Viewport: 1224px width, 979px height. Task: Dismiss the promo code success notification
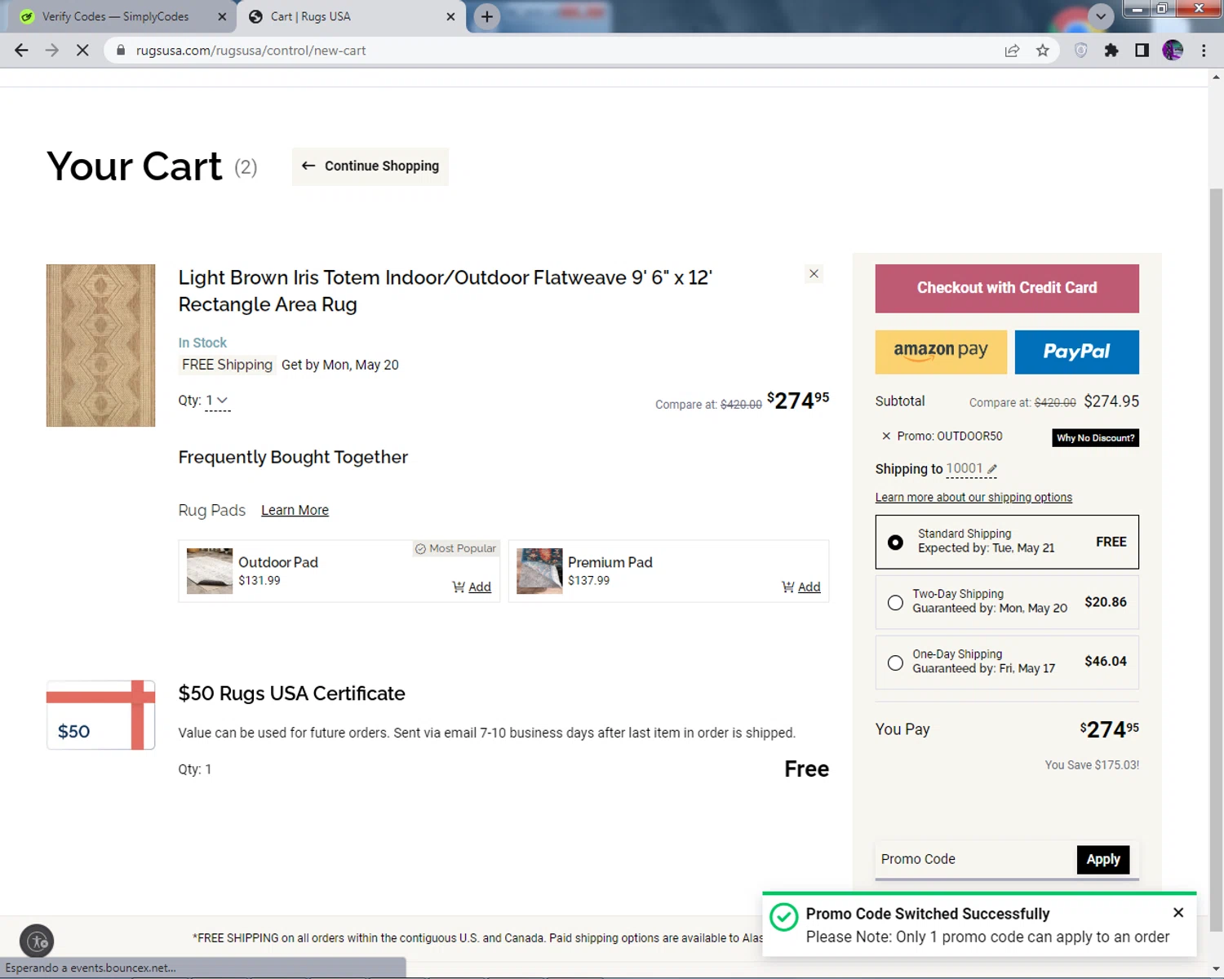[x=1178, y=913]
